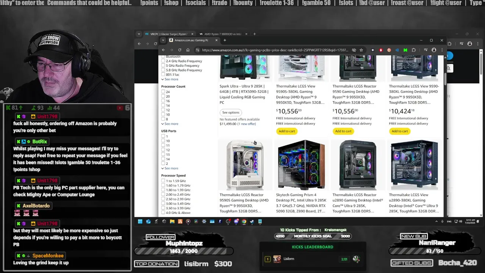Select 3.50 to 3.99 GHz processor speed

163,208
